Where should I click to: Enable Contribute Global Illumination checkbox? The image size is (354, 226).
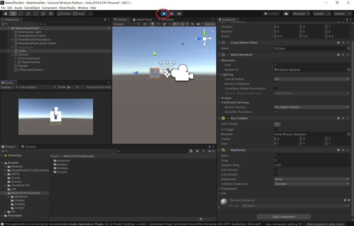tap(276, 89)
